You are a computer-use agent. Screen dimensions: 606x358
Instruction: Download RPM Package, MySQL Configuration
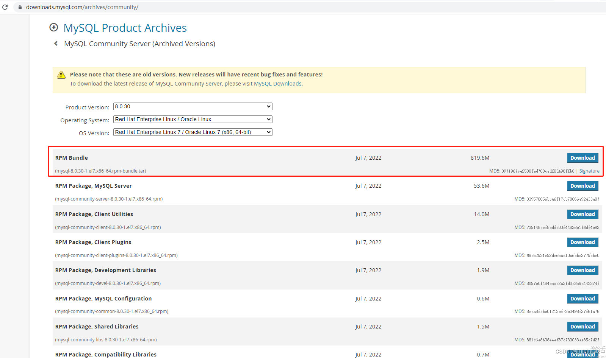583,299
